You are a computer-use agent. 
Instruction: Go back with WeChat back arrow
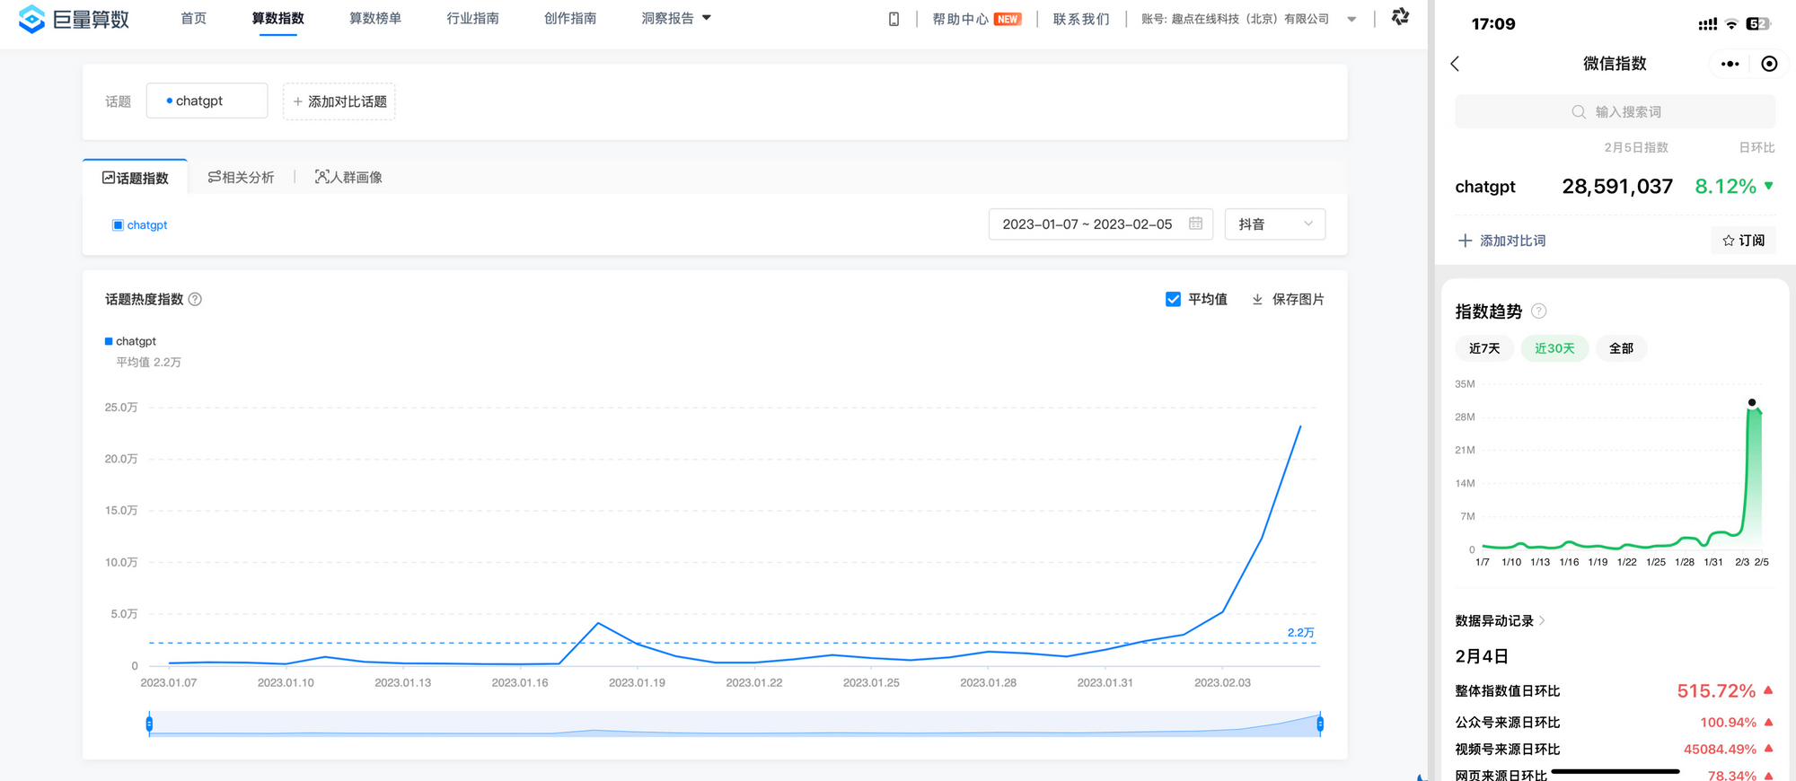(1456, 64)
